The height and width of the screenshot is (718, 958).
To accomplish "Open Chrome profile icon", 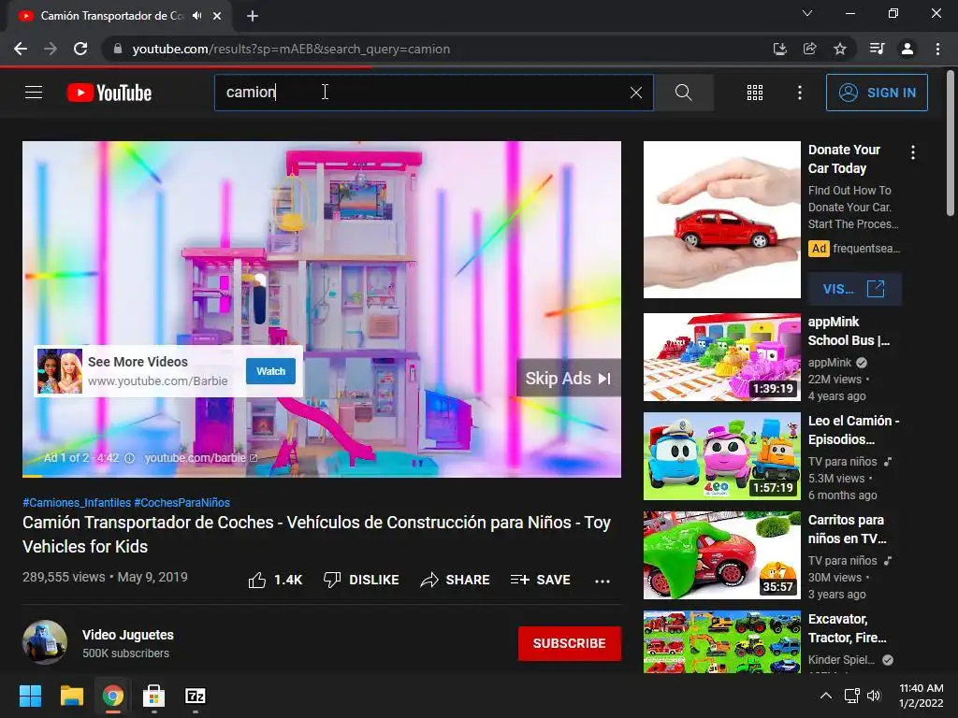I will 907,49.
